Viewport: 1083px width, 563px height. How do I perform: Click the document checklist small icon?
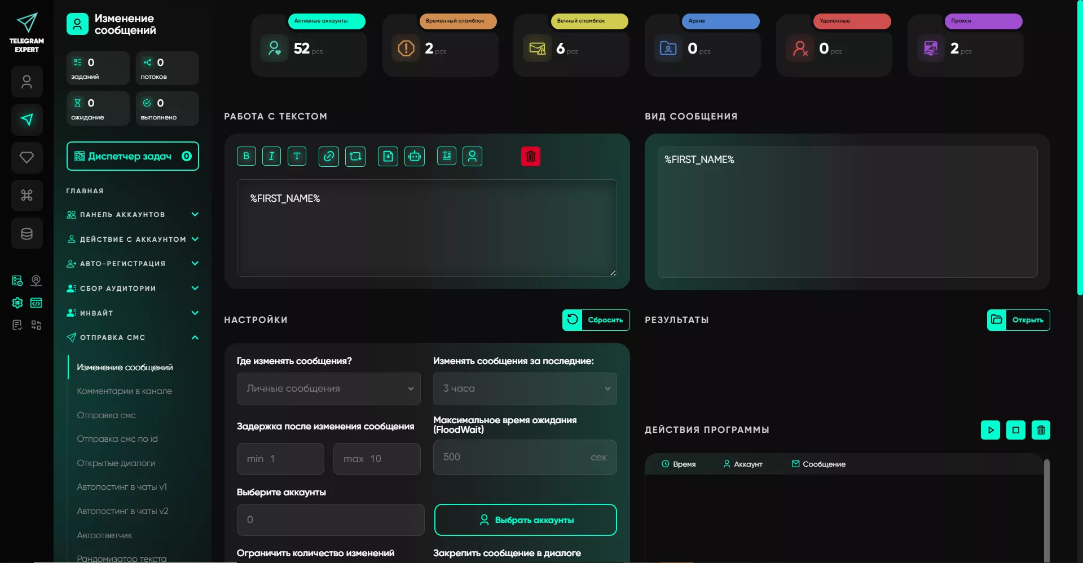(17, 325)
